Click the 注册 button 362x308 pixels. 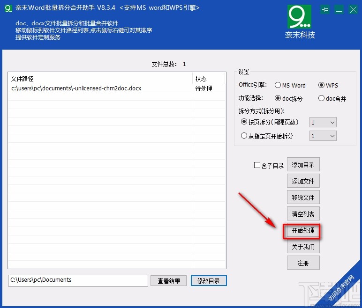(303, 263)
